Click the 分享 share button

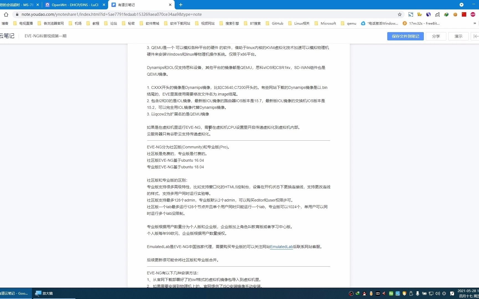(x=436, y=36)
